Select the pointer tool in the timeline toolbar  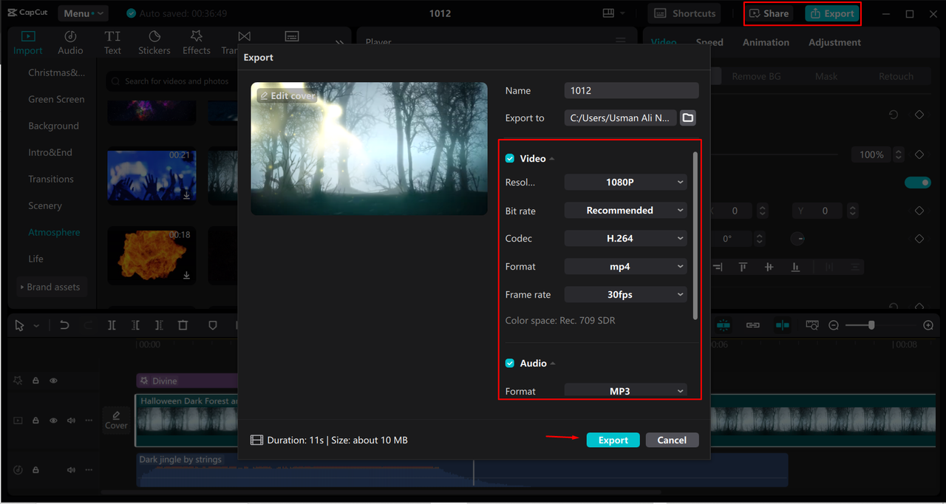20,325
